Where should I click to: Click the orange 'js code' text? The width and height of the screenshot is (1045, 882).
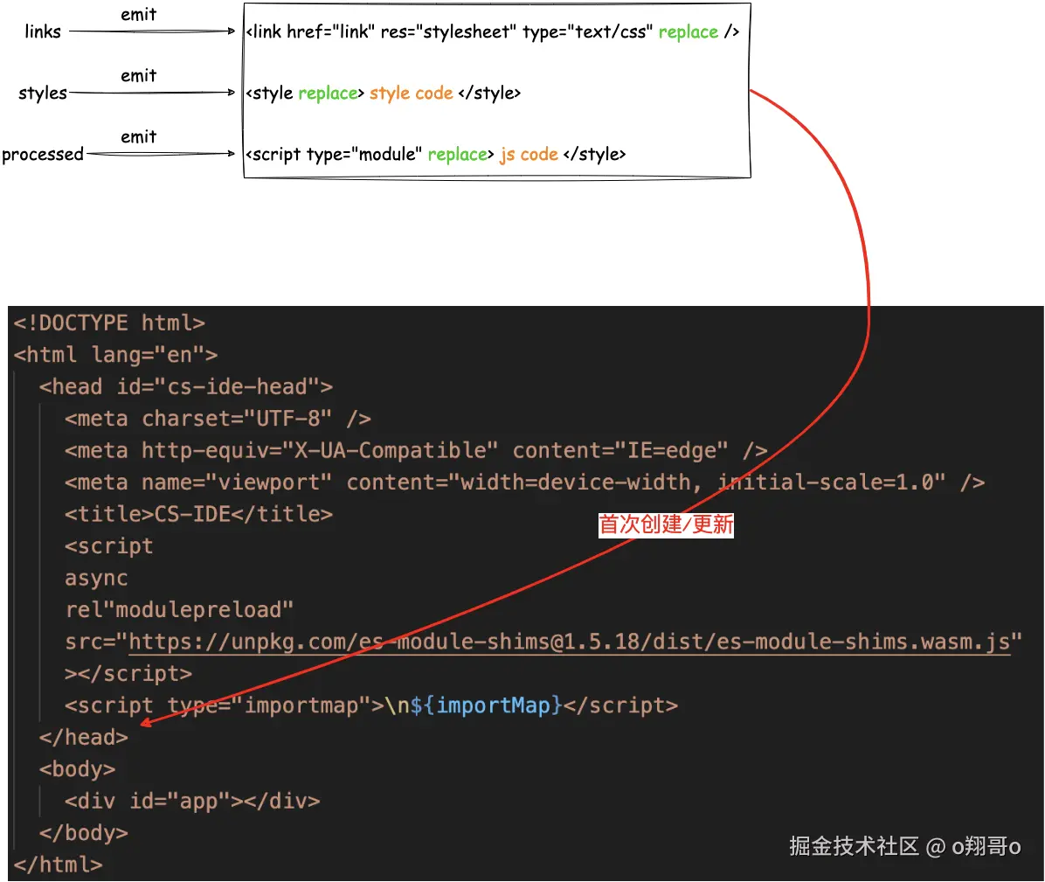coord(529,155)
